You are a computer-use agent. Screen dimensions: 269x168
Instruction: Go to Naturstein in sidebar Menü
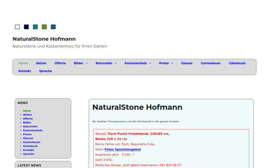(x=30, y=126)
